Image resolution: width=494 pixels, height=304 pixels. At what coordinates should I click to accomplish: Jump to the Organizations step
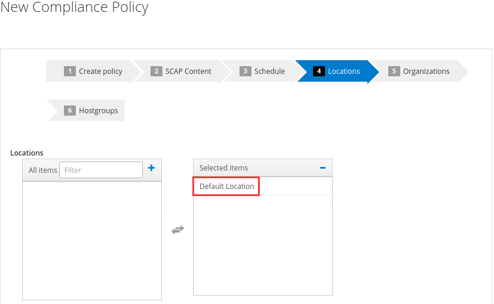pos(427,72)
